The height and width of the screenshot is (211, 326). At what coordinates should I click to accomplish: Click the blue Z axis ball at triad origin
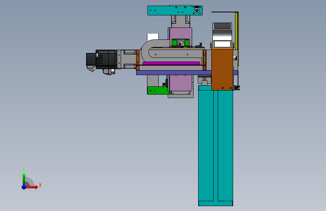tap(24, 187)
